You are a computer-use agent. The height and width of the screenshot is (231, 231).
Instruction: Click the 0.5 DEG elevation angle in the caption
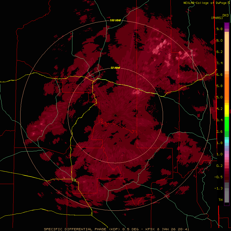tap(131, 229)
